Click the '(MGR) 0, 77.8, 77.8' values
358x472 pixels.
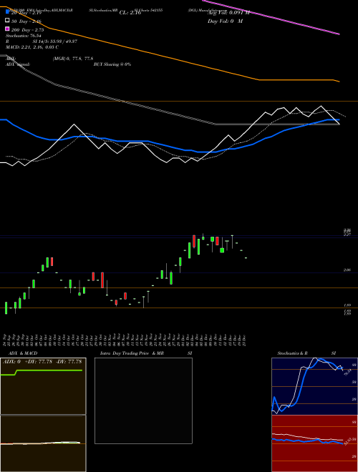pos(73,59)
